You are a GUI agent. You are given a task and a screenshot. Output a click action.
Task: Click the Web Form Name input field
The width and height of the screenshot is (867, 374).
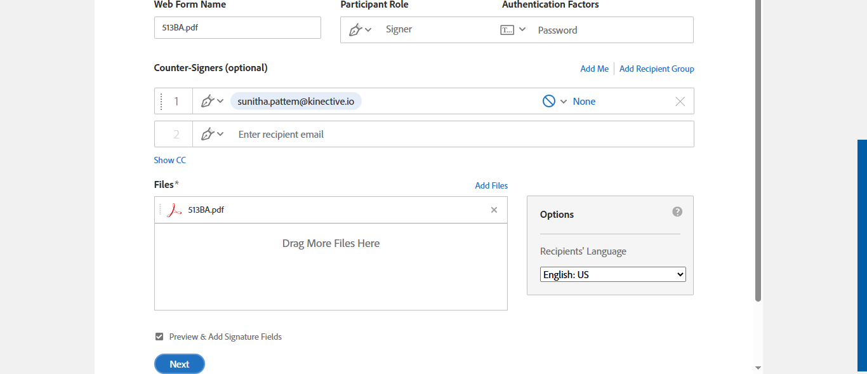237,28
